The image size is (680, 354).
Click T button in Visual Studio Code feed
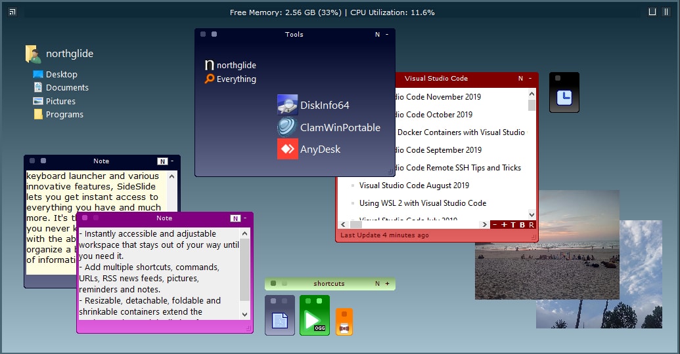(513, 225)
